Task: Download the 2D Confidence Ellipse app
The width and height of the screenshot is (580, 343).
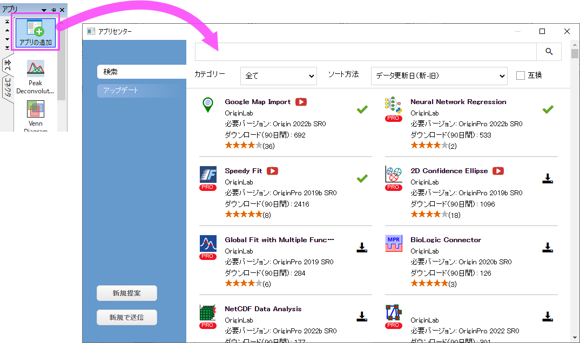Action: [548, 179]
